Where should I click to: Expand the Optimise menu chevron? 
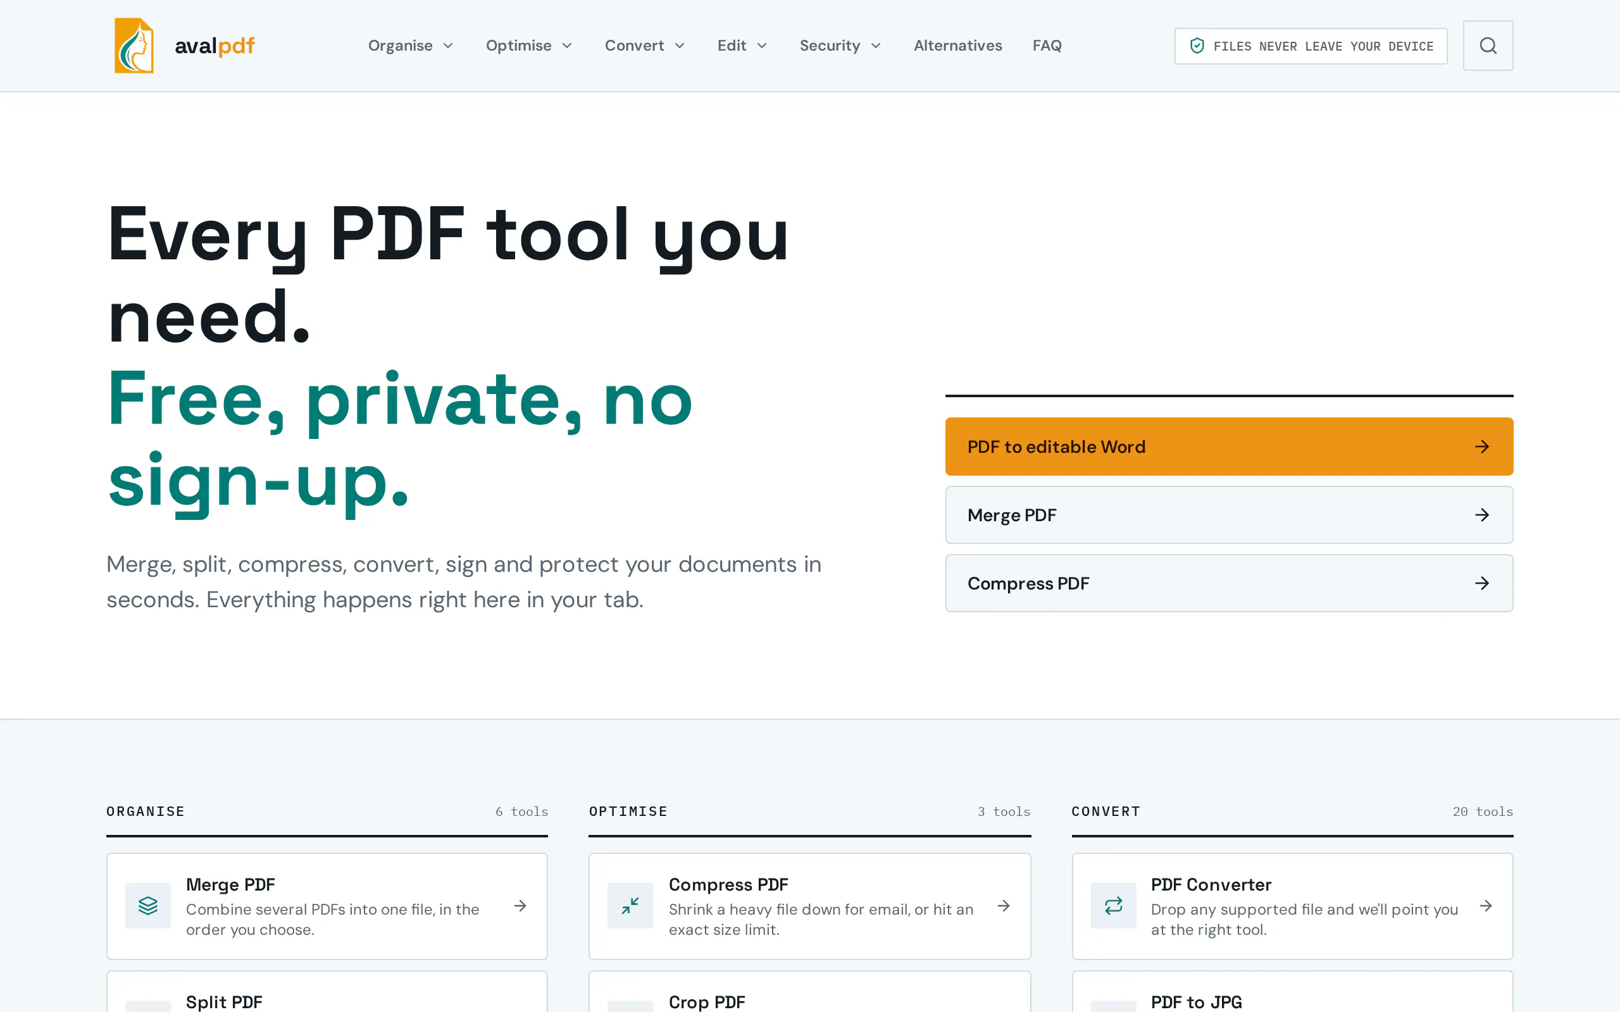(x=567, y=46)
